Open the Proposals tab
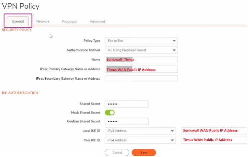The image size is (248, 157). (x=70, y=22)
